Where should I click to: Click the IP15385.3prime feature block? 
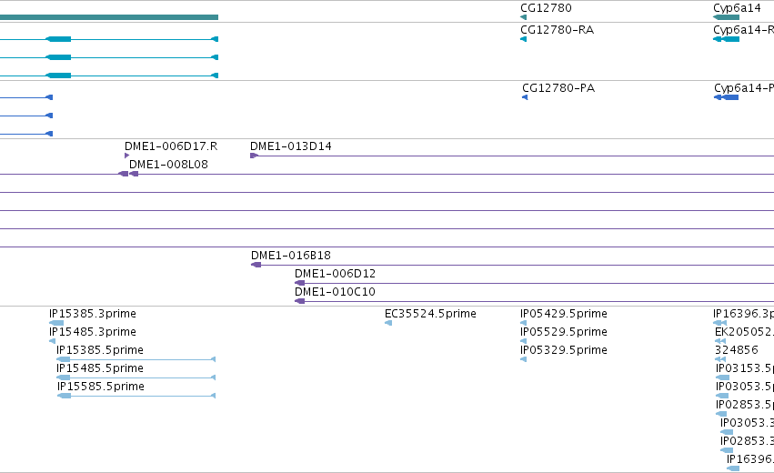tap(56, 323)
